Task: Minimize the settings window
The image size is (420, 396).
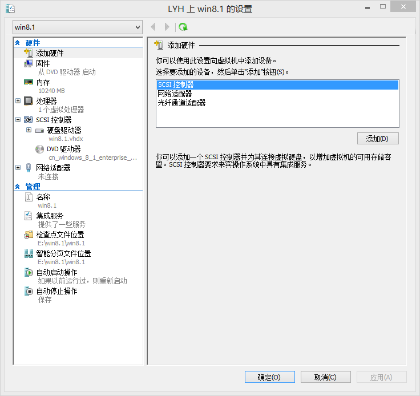Action: 367,7
